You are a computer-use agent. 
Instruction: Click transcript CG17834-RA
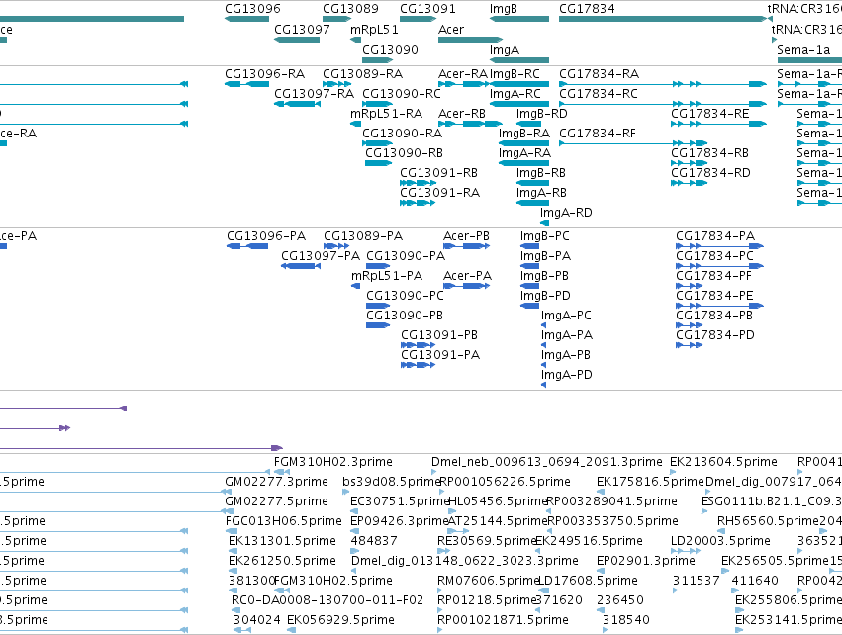pos(600,73)
